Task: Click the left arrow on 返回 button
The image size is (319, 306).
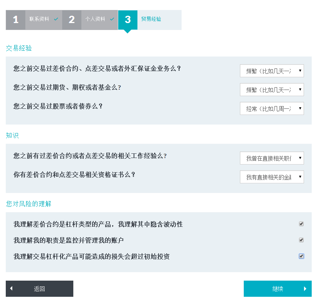Action: (11, 289)
